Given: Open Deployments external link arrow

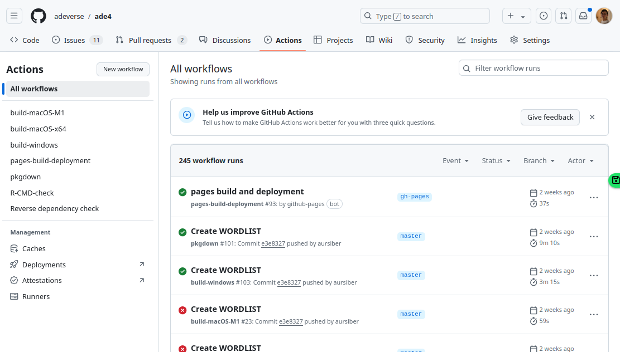Looking at the screenshot, I should click(x=142, y=264).
